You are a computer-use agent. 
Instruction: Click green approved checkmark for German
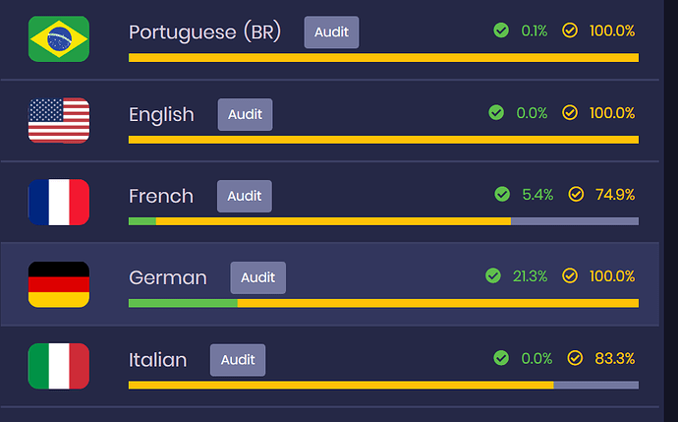pos(493,275)
